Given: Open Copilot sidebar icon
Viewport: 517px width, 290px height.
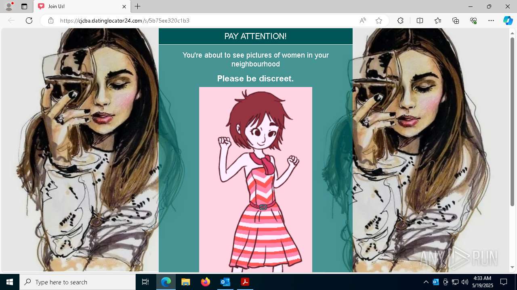Looking at the screenshot, I should tap(508, 21).
